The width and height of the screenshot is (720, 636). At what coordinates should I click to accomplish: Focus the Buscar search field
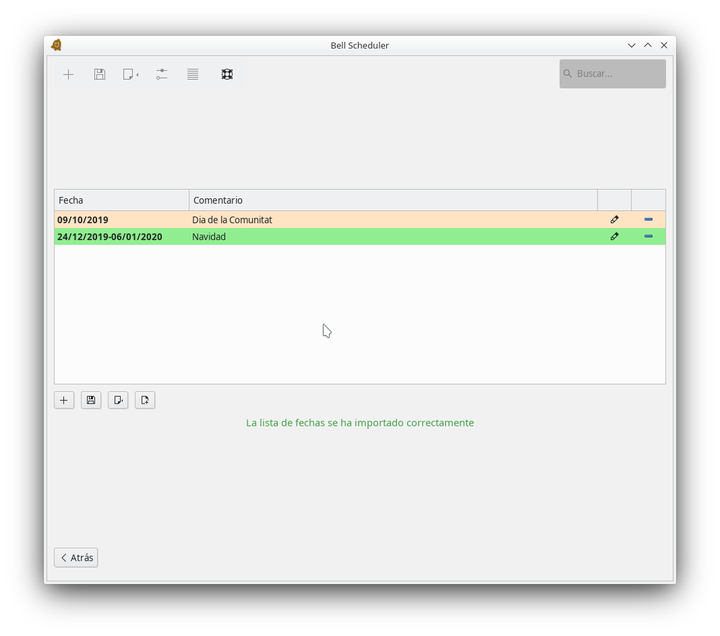click(x=617, y=74)
